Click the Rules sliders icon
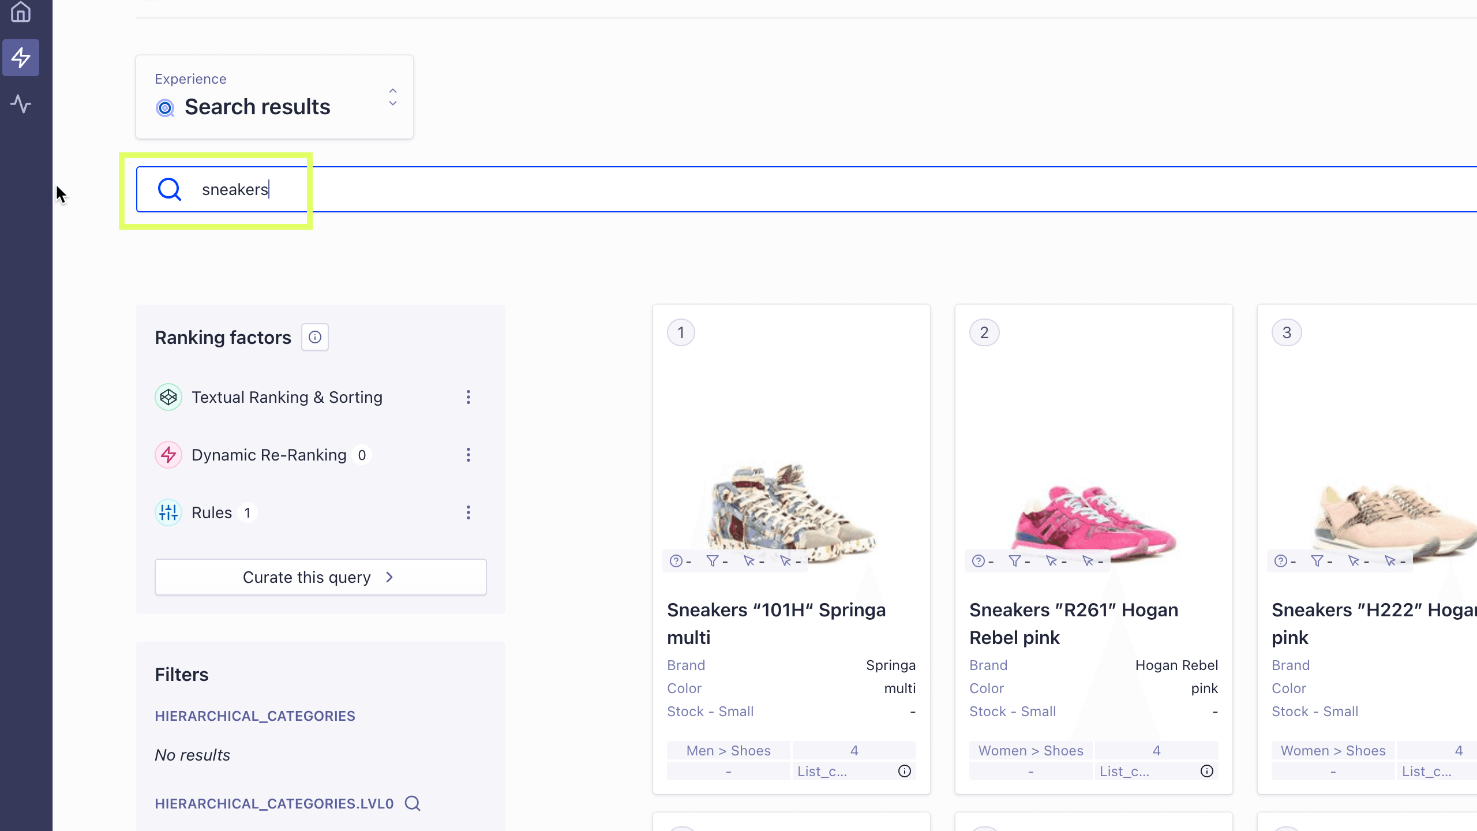The width and height of the screenshot is (1477, 831). 168,512
